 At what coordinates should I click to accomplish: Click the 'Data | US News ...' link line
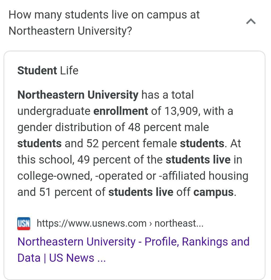click(62, 258)
